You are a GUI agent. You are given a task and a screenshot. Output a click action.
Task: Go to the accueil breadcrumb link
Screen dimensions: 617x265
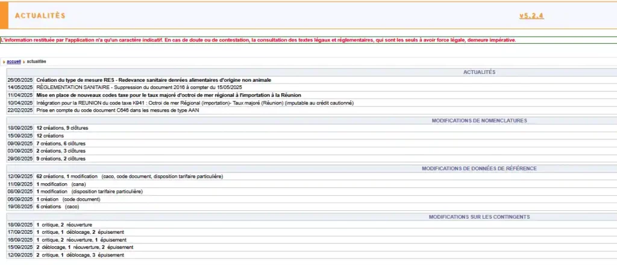(14, 61)
